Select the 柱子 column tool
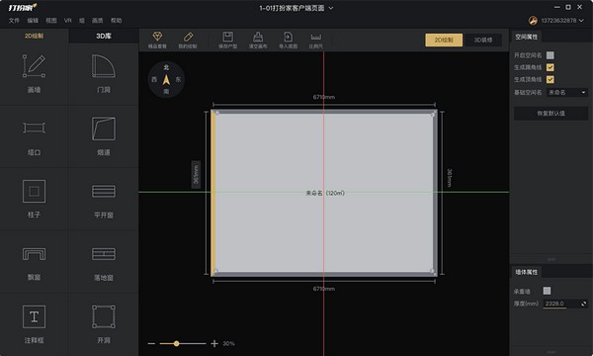593x356 pixels. [34, 199]
